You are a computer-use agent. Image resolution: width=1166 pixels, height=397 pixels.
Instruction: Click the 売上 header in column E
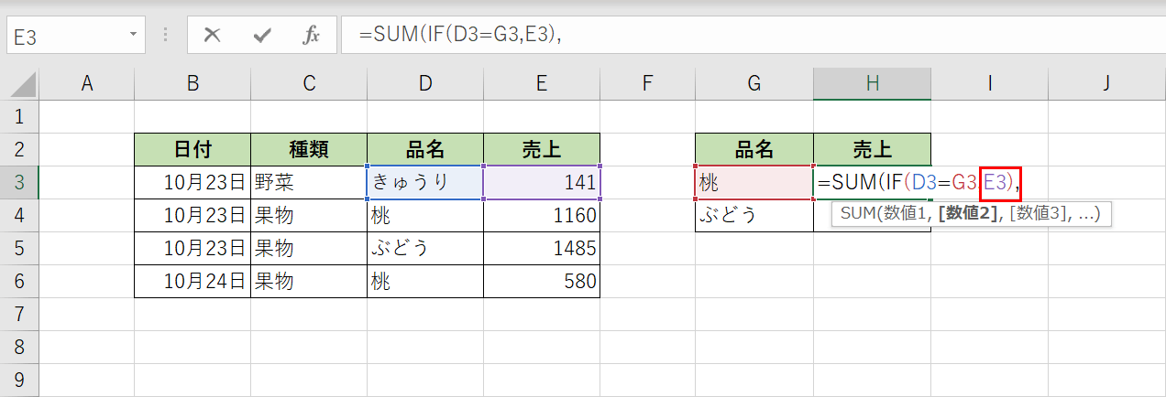[x=542, y=149]
